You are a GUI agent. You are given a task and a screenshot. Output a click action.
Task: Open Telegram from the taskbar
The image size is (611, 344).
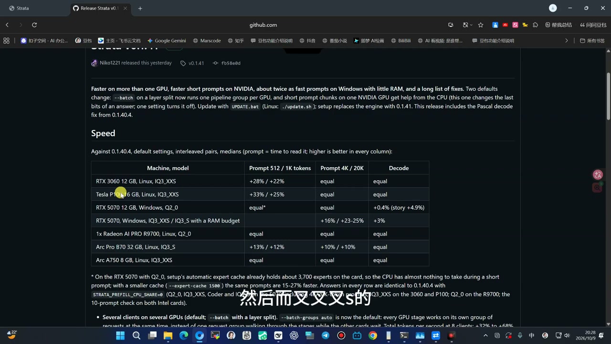point(326,335)
